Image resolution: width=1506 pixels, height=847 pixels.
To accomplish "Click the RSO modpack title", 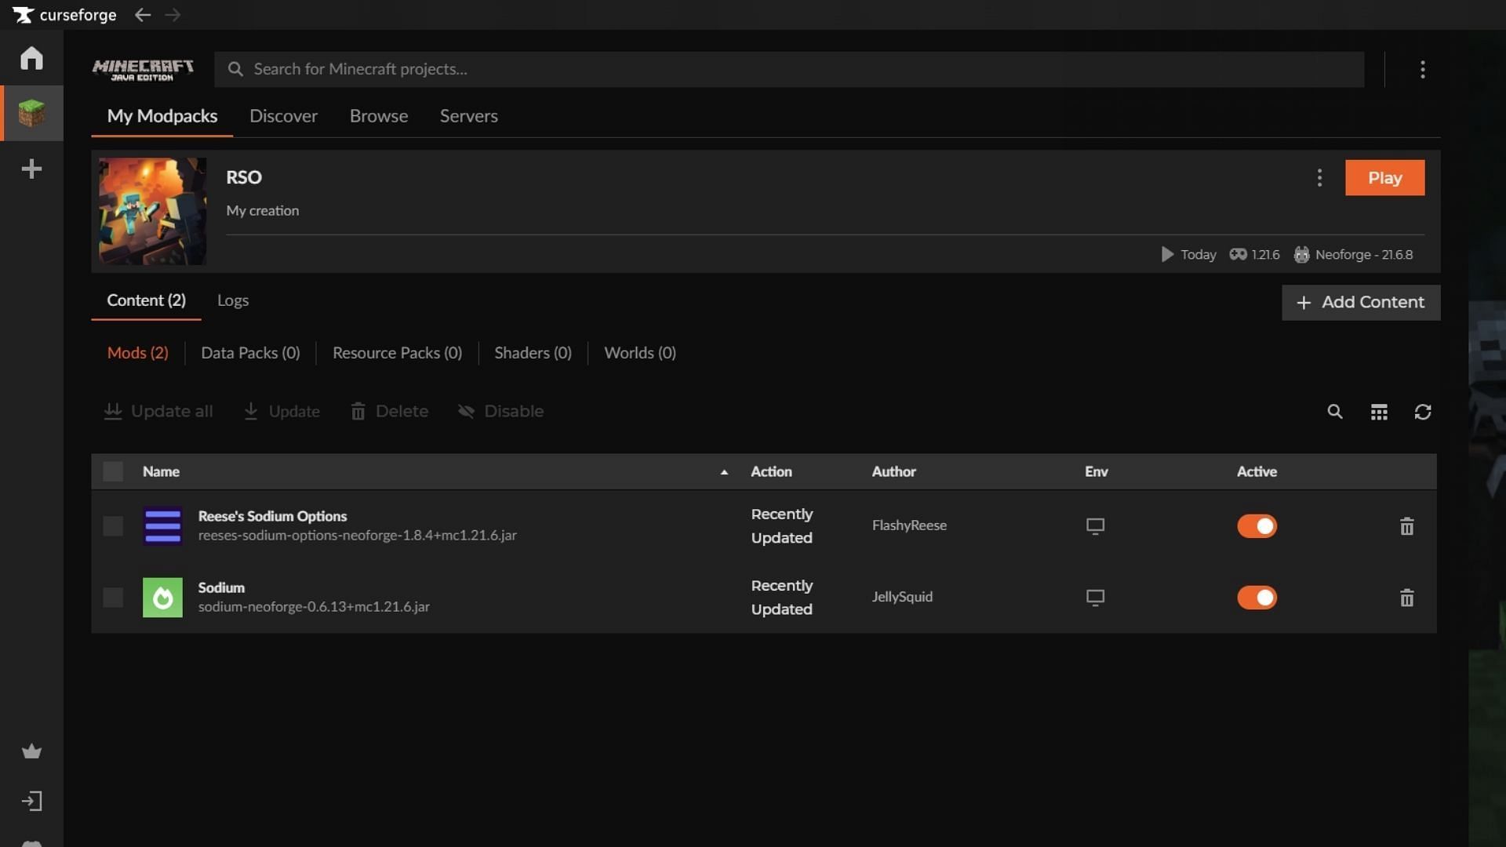I will pos(244,177).
